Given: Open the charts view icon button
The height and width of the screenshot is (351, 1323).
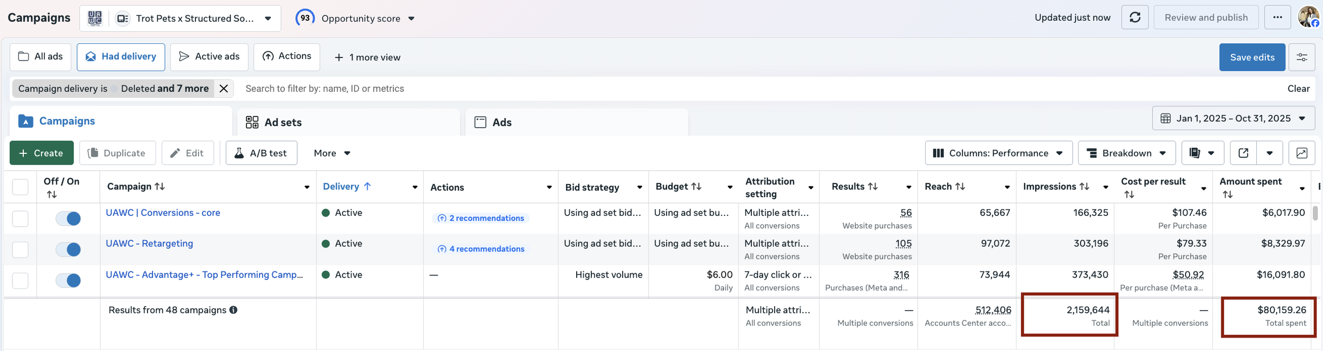Looking at the screenshot, I should pyautogui.click(x=1301, y=153).
